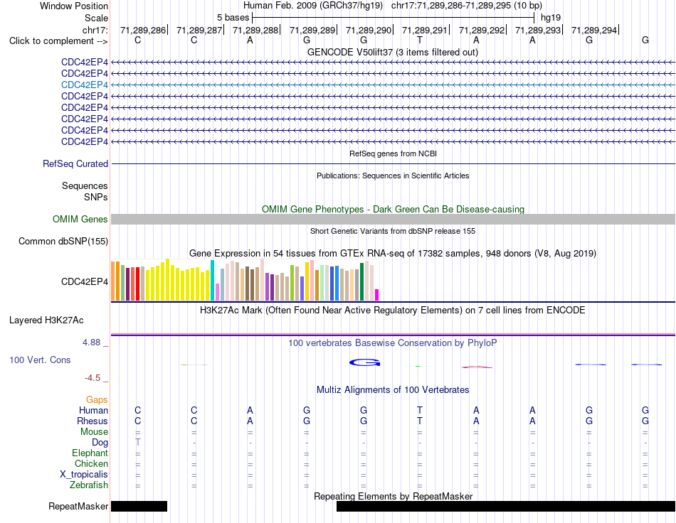The height and width of the screenshot is (523, 676).
Task: Click position label 71,289,294
Action: coord(594,30)
